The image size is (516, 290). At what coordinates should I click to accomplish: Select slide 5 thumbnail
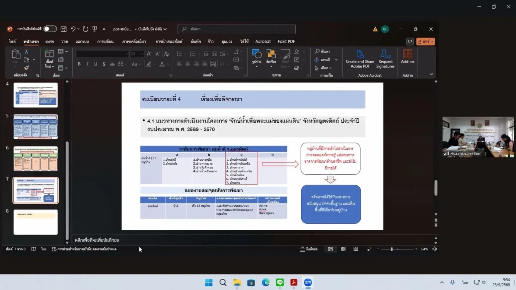click(x=35, y=126)
